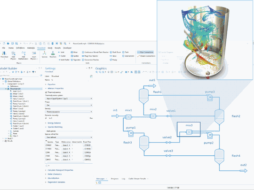
Task: Add a Splitter unit from ribbon
Action: point(75,56)
